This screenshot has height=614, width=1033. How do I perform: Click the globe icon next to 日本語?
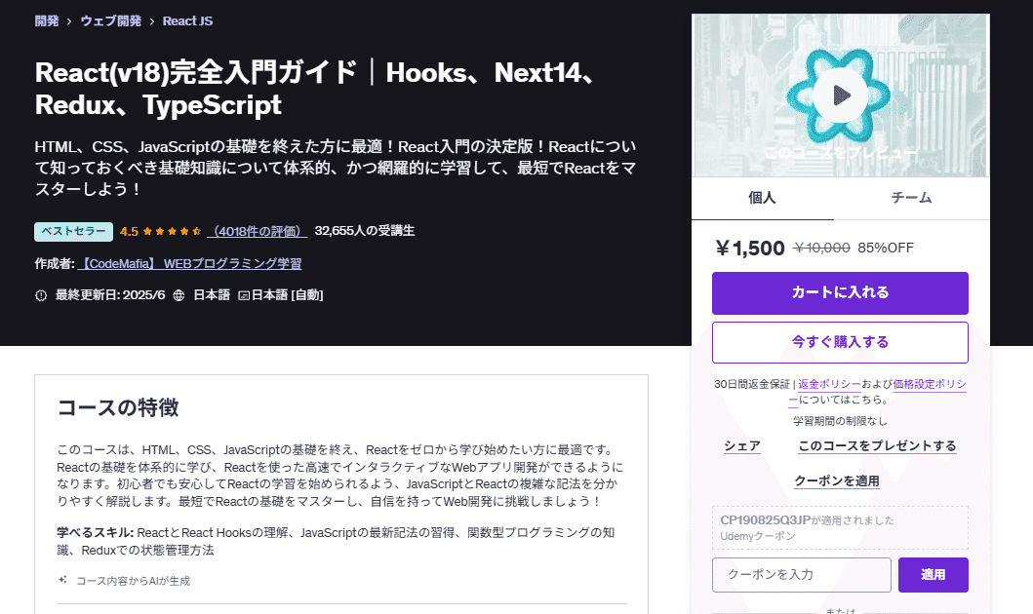[x=180, y=294]
